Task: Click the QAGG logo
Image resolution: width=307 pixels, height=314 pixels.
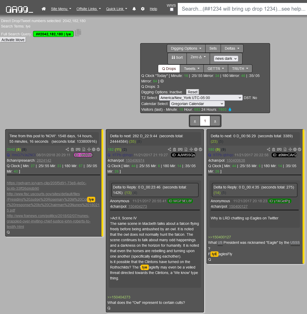Action: (20, 9)
